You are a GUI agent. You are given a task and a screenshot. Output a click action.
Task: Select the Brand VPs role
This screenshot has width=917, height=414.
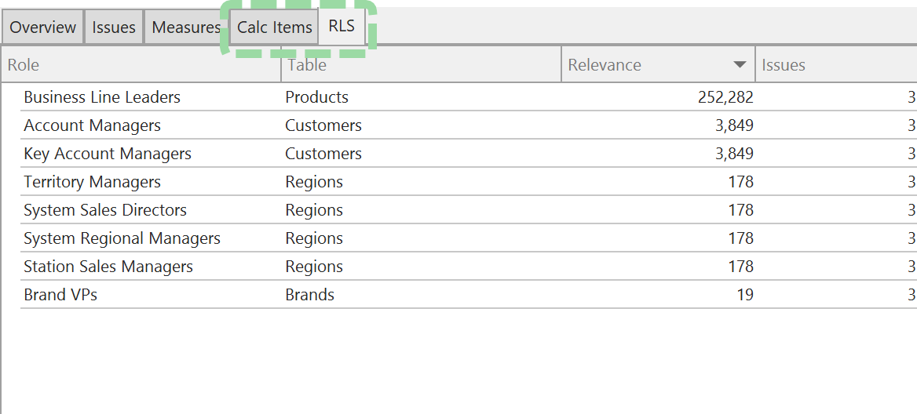pyautogui.click(x=60, y=295)
